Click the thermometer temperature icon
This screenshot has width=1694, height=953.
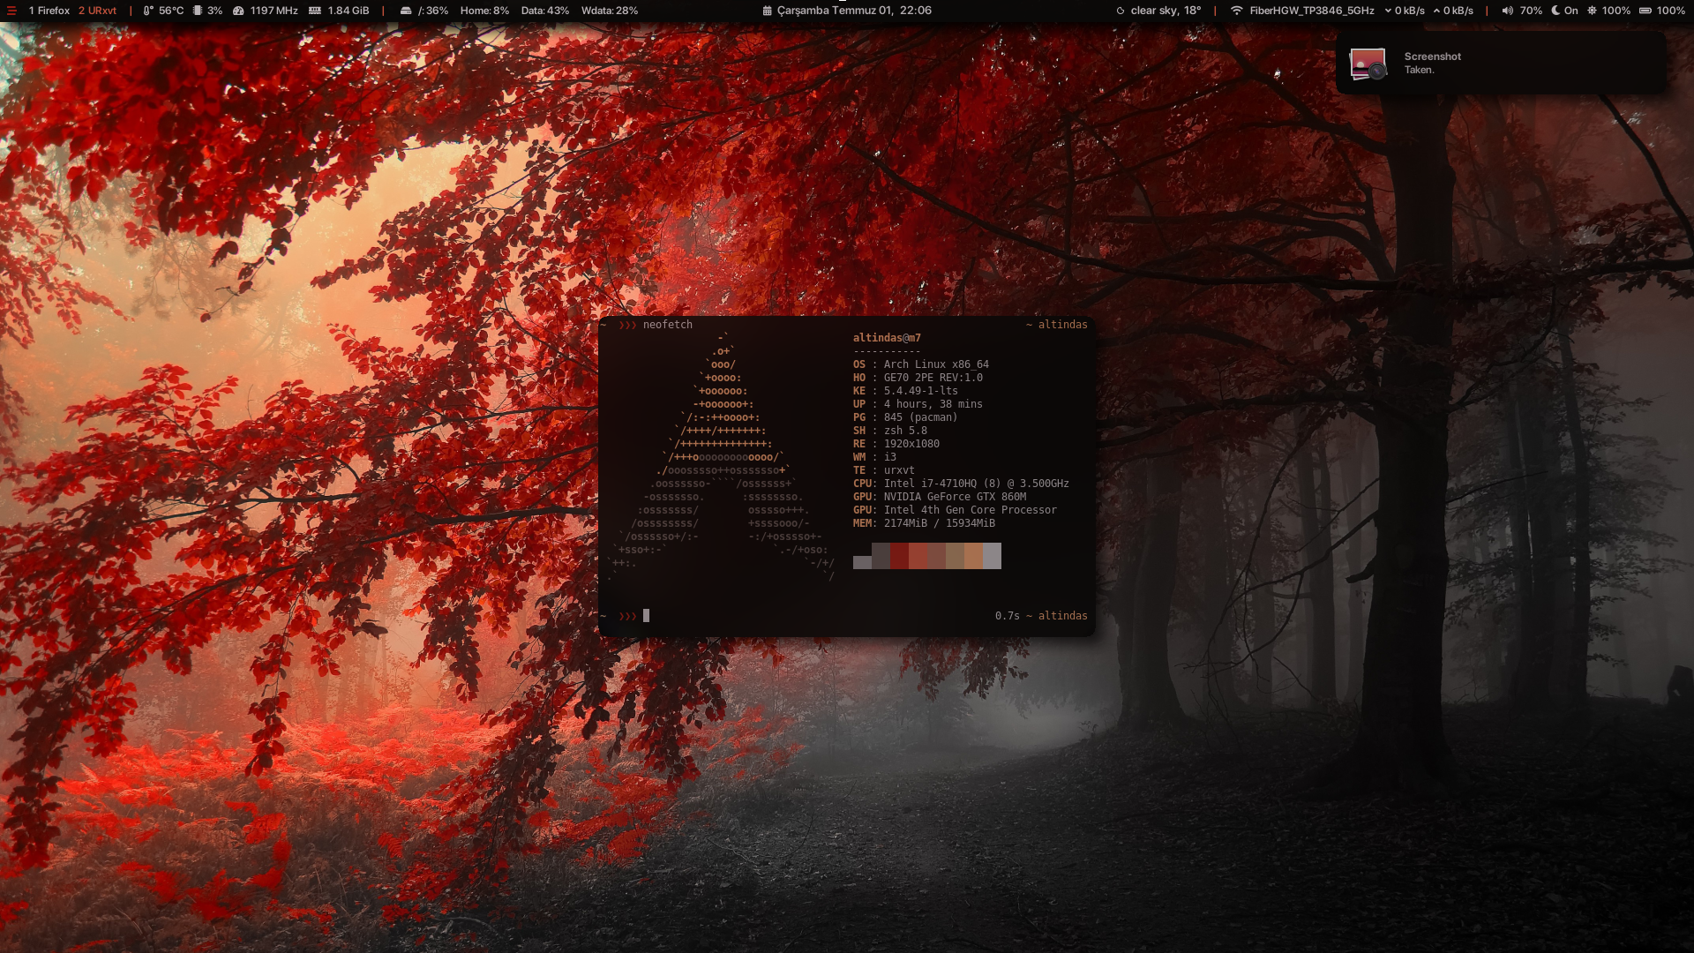coord(147,11)
